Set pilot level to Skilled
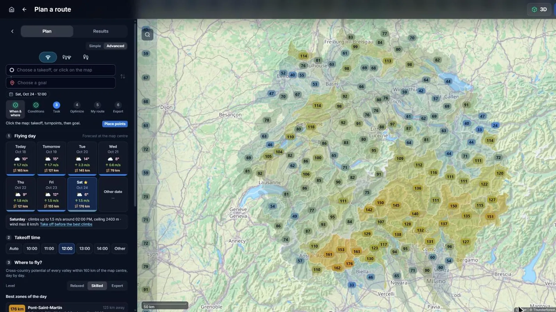Viewport: 556px width, 312px height. [97, 286]
